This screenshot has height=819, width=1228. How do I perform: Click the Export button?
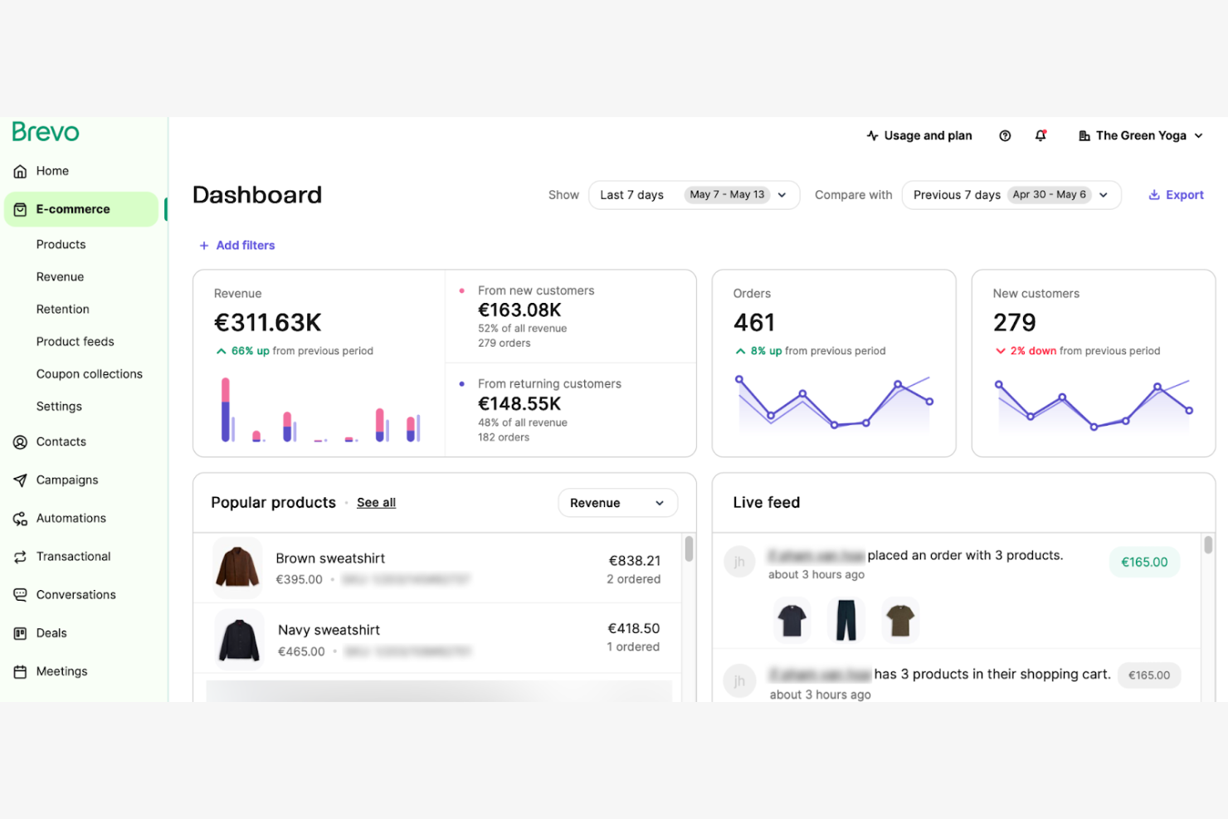click(x=1176, y=195)
